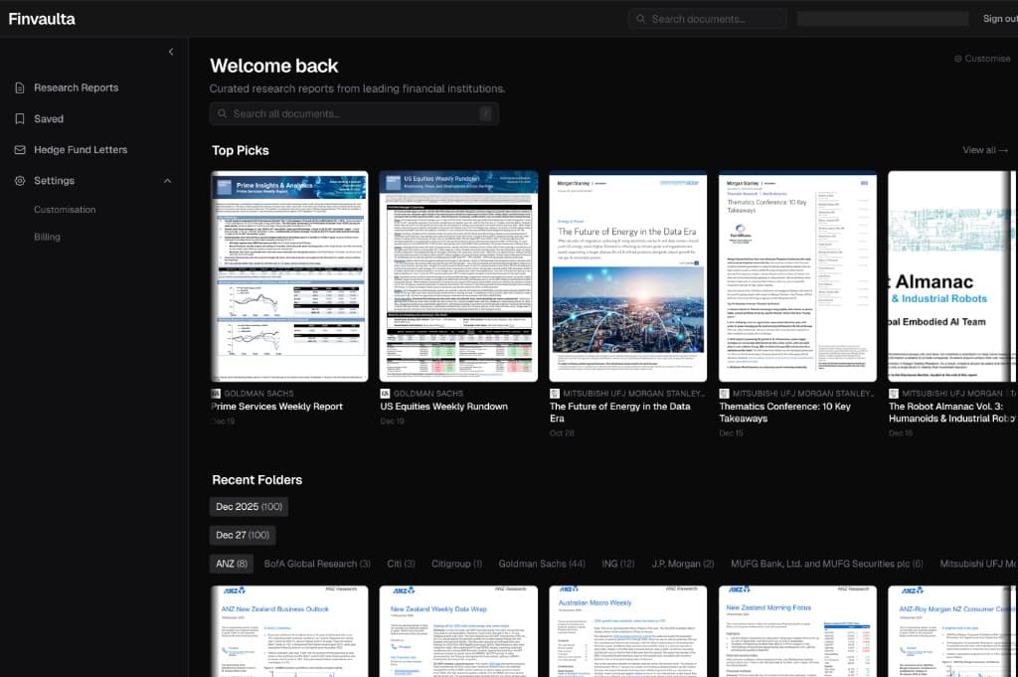Open Customisation under Settings
This screenshot has width=1018, height=677.
(x=65, y=210)
